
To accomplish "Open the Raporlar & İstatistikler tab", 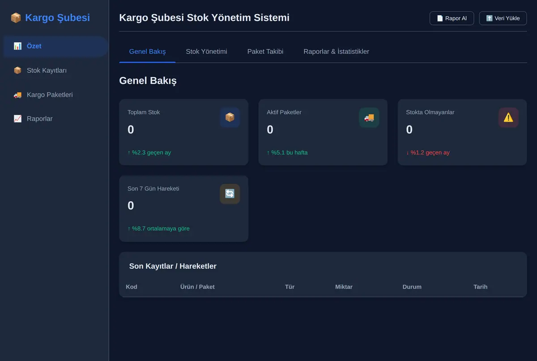I will 336,52.
